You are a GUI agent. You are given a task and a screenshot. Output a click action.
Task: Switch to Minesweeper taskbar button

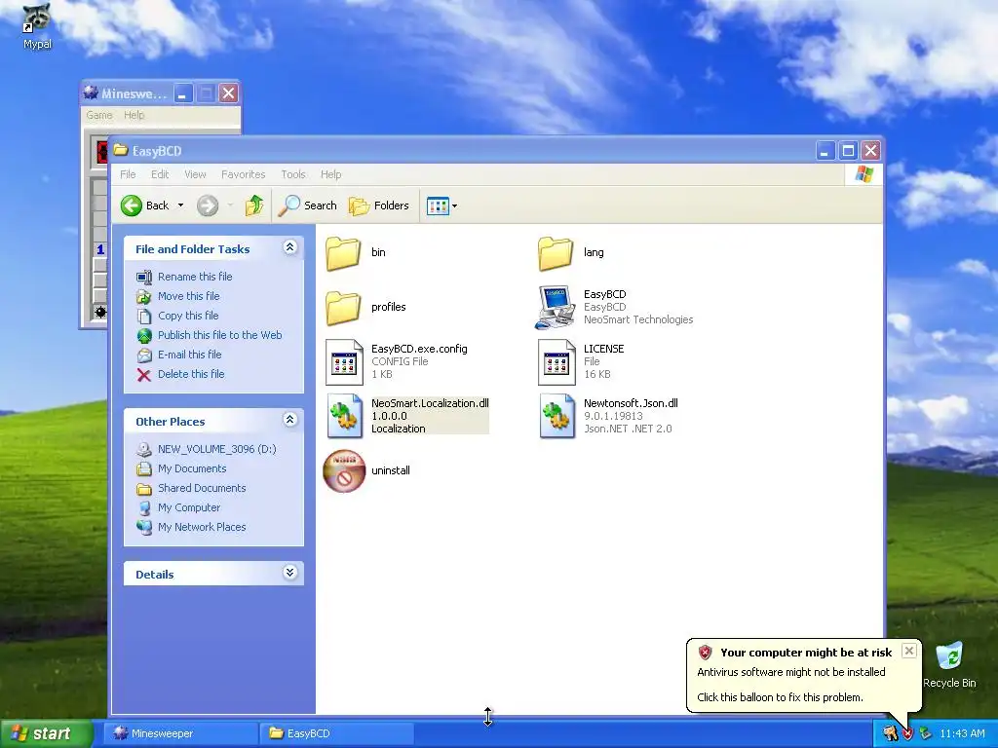pos(181,733)
